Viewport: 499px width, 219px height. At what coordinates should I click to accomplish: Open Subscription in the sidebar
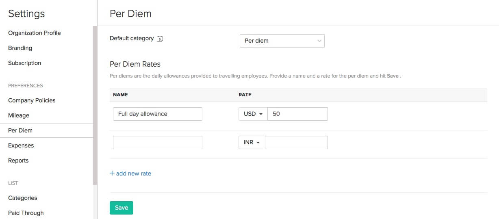[x=24, y=63]
